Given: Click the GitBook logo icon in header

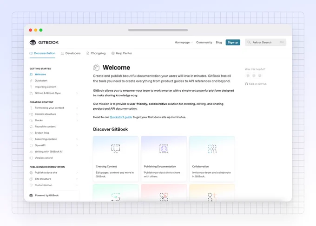Looking at the screenshot, I should click(33, 43).
